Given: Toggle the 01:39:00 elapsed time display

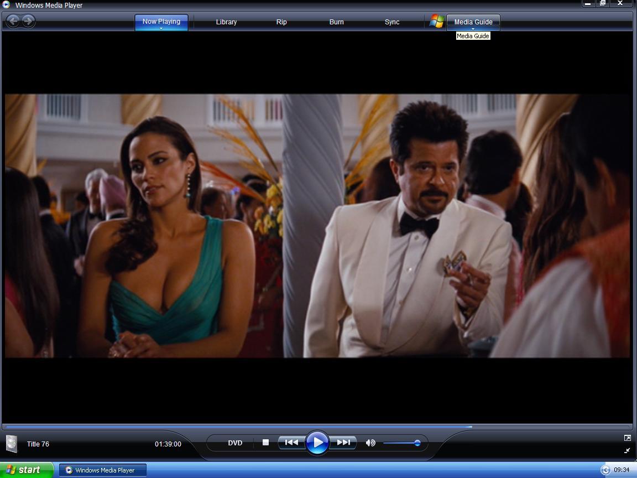Looking at the screenshot, I should coord(168,444).
